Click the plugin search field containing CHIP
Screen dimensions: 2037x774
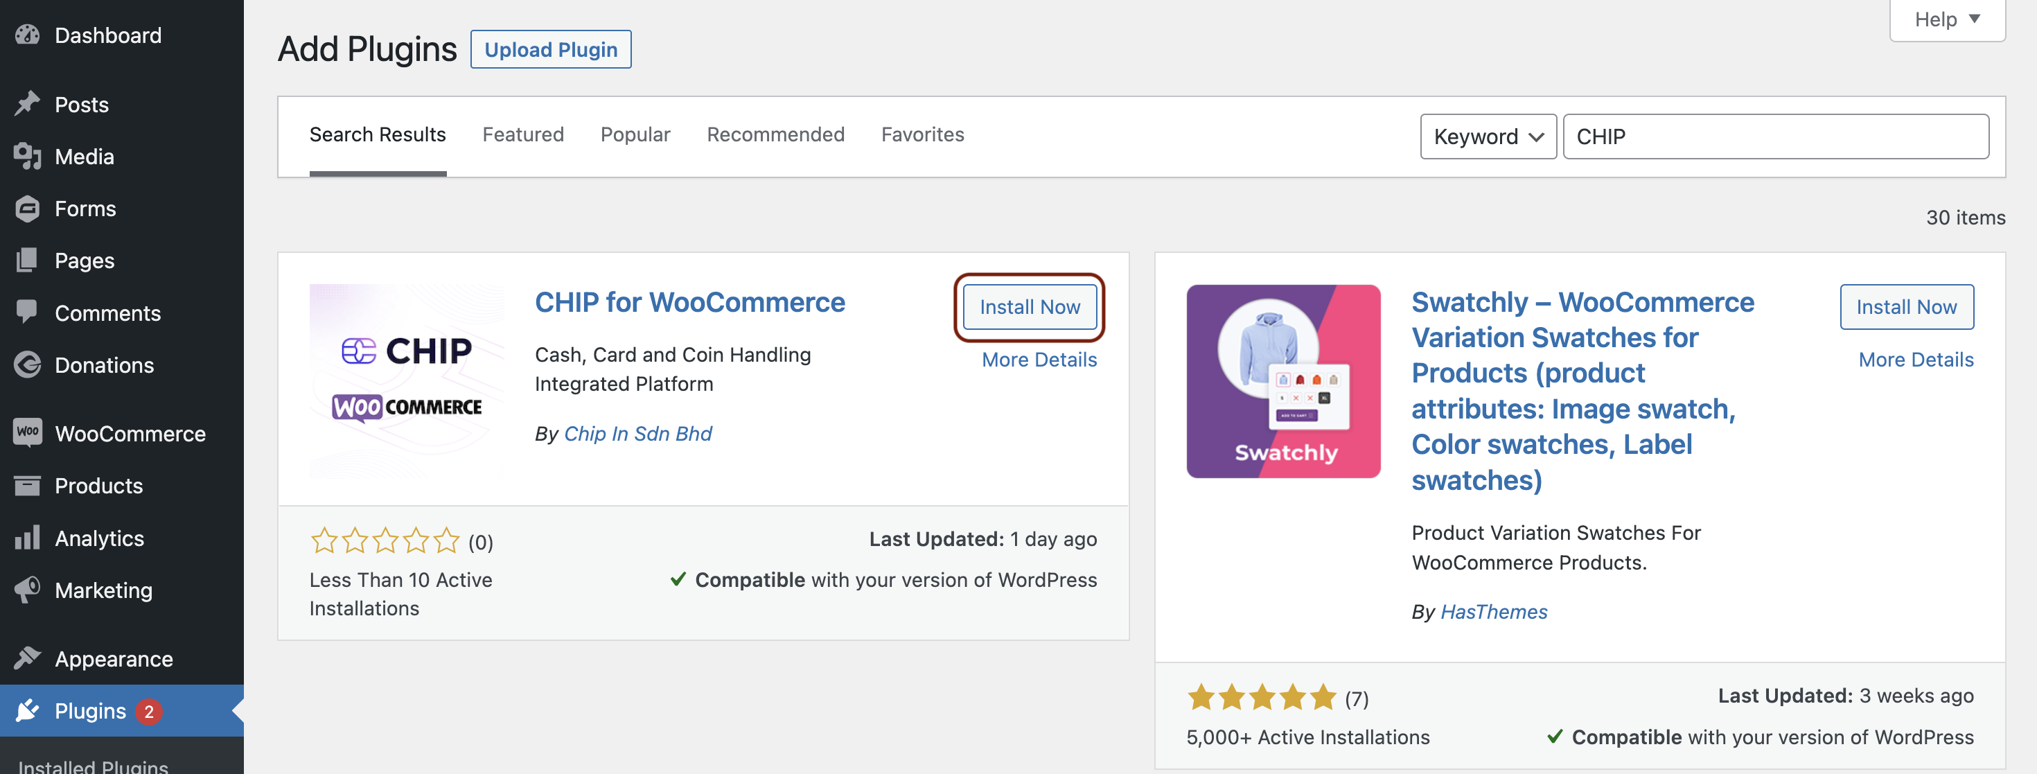point(1775,136)
